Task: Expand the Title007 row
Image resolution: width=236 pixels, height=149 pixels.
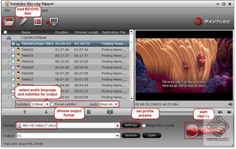Action: coord(9,79)
